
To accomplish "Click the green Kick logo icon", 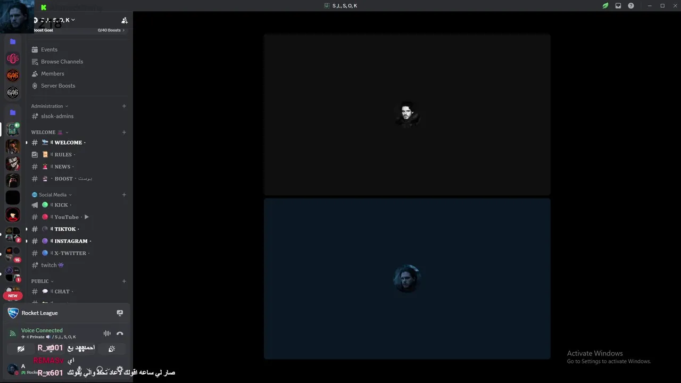I will point(44,7).
